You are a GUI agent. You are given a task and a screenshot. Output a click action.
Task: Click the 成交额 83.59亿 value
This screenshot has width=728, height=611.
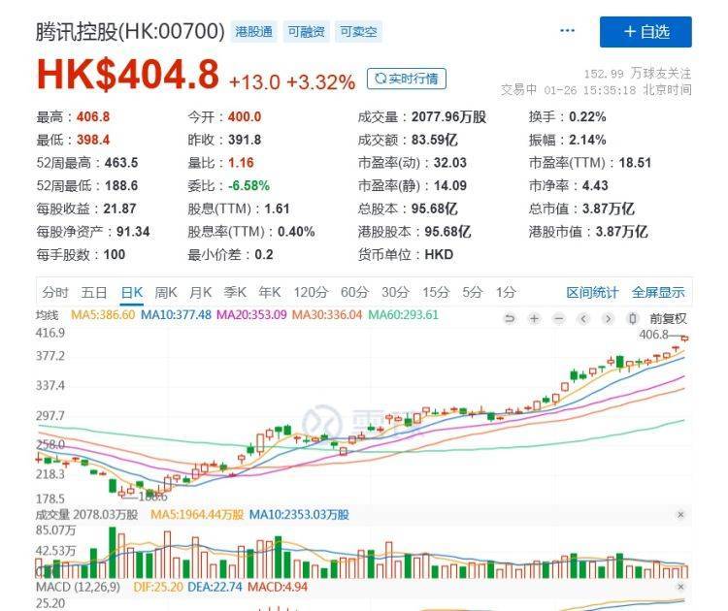[x=434, y=140]
